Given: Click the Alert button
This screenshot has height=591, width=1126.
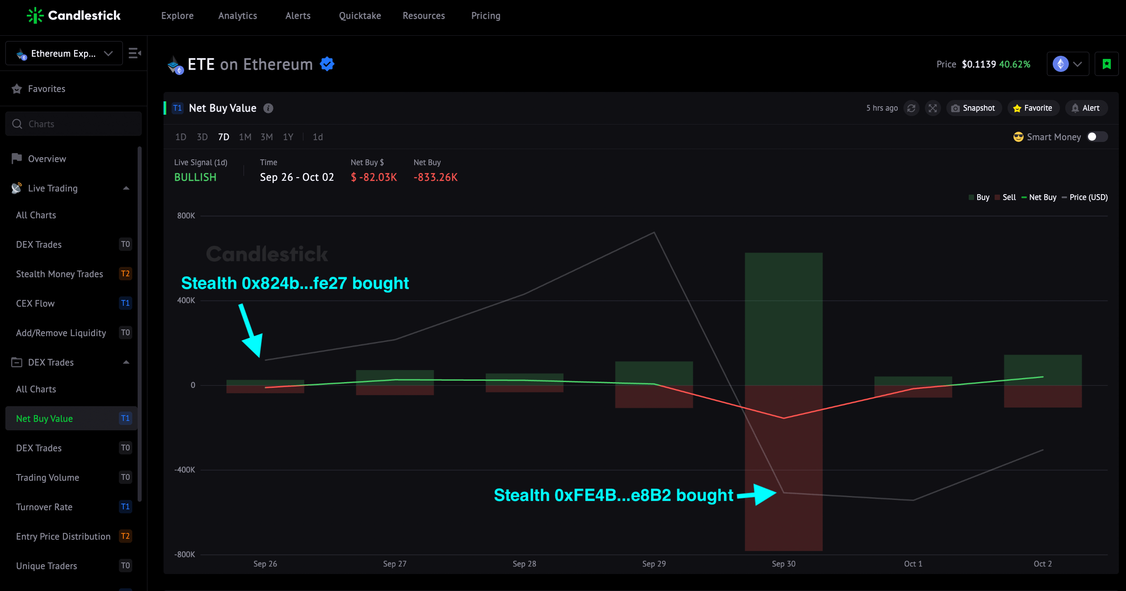Looking at the screenshot, I should (1086, 108).
